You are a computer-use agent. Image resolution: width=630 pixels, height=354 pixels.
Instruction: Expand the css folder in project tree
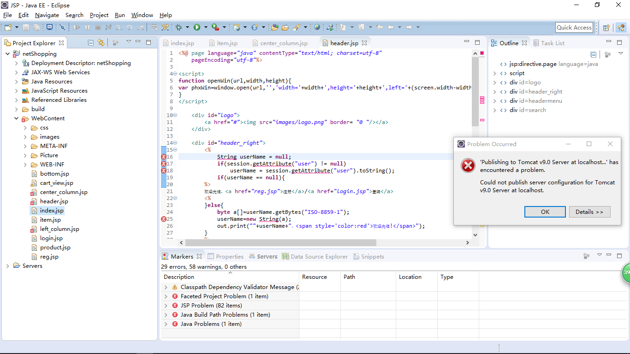coord(25,128)
